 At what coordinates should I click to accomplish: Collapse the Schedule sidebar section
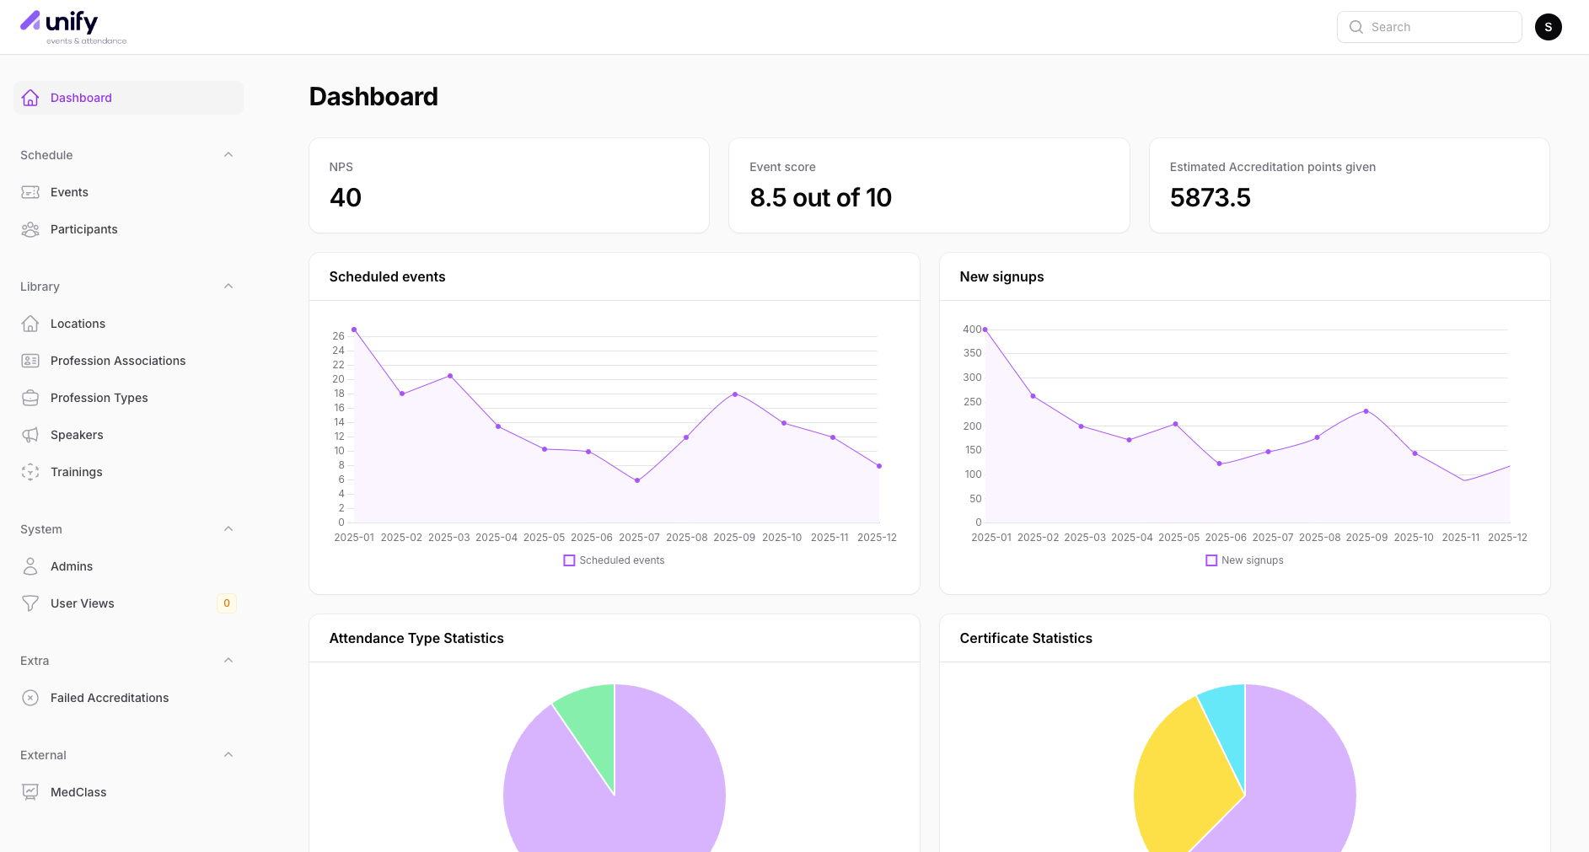click(x=228, y=155)
